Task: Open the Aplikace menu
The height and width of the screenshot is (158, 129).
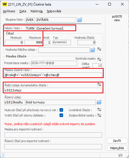Action: [9, 11]
